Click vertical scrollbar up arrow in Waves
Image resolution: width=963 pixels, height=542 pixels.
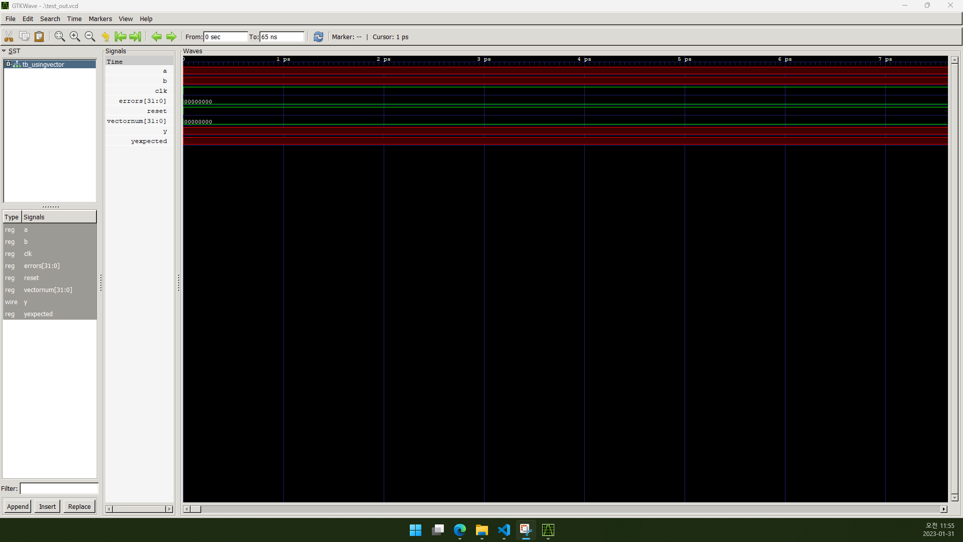tap(954, 60)
